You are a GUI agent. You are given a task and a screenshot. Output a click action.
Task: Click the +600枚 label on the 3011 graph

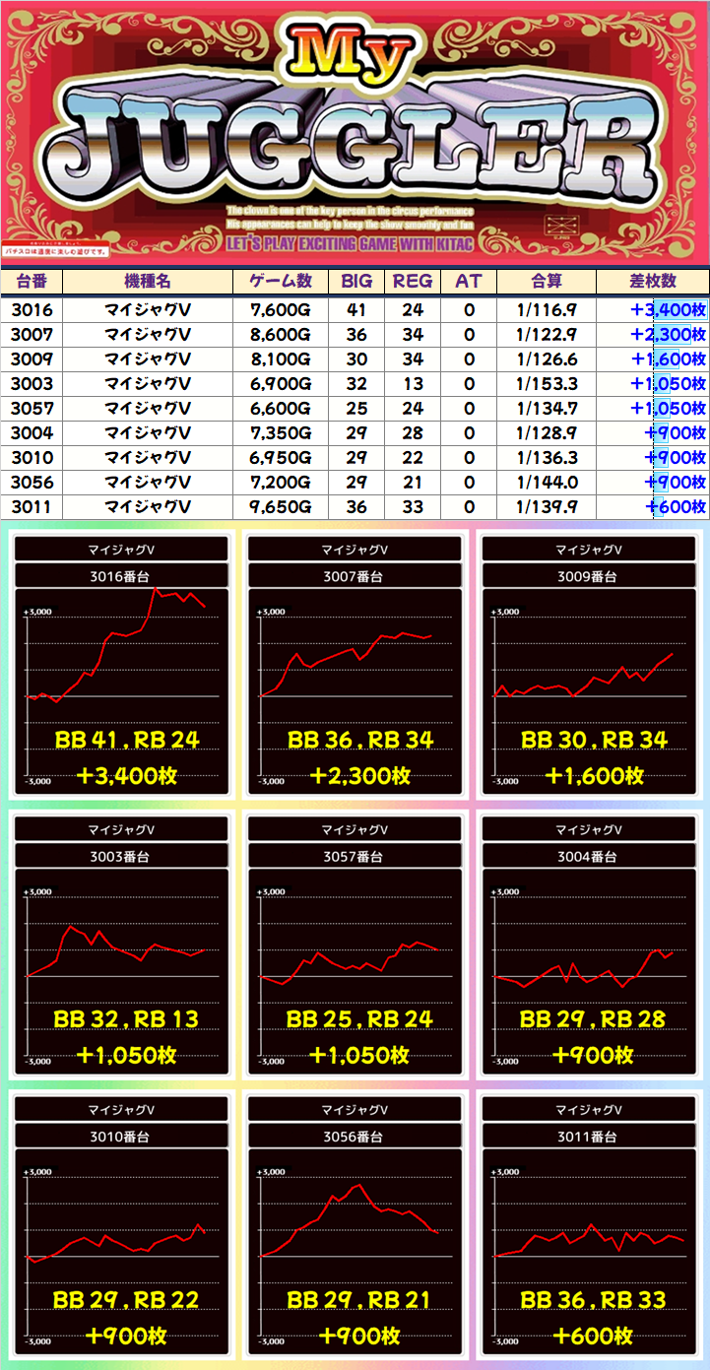[x=592, y=1337]
